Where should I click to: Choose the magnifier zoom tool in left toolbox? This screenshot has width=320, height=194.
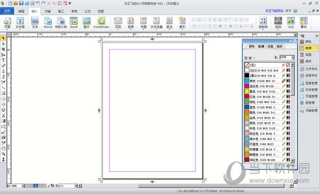tap(3, 154)
